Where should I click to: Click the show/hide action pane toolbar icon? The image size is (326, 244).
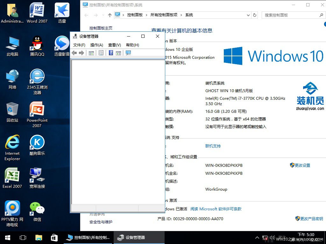click(118, 53)
